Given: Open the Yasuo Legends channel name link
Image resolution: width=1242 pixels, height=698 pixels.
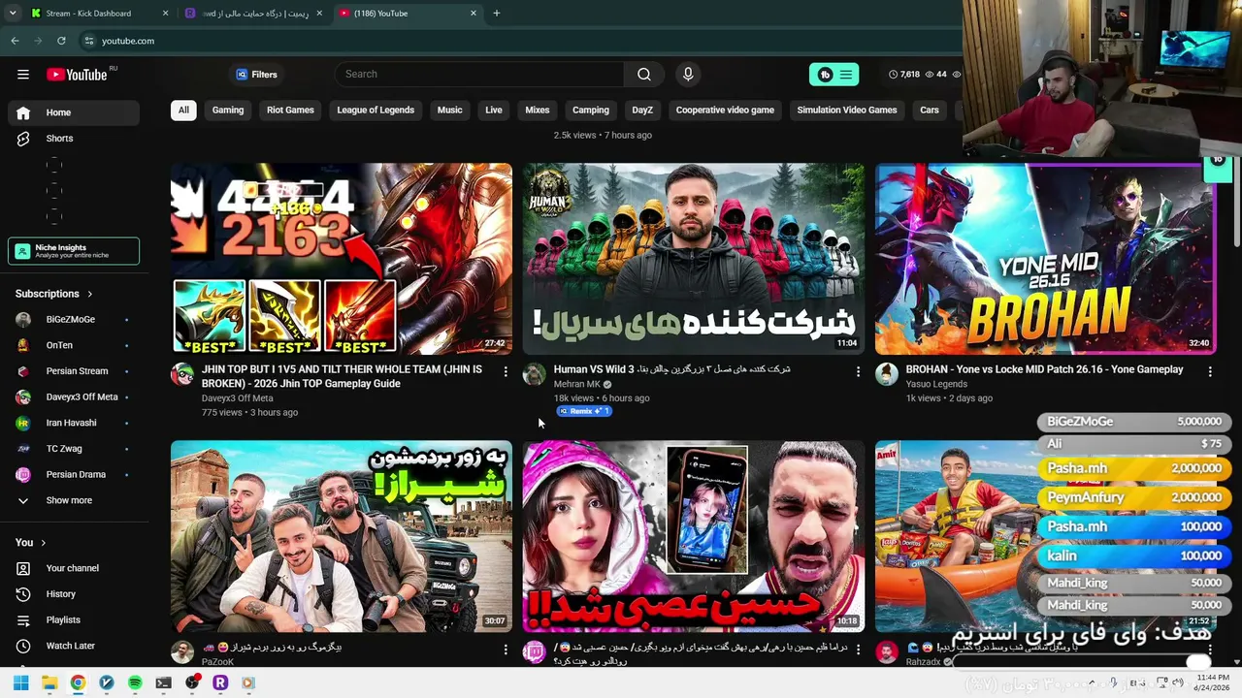Looking at the screenshot, I should (936, 384).
